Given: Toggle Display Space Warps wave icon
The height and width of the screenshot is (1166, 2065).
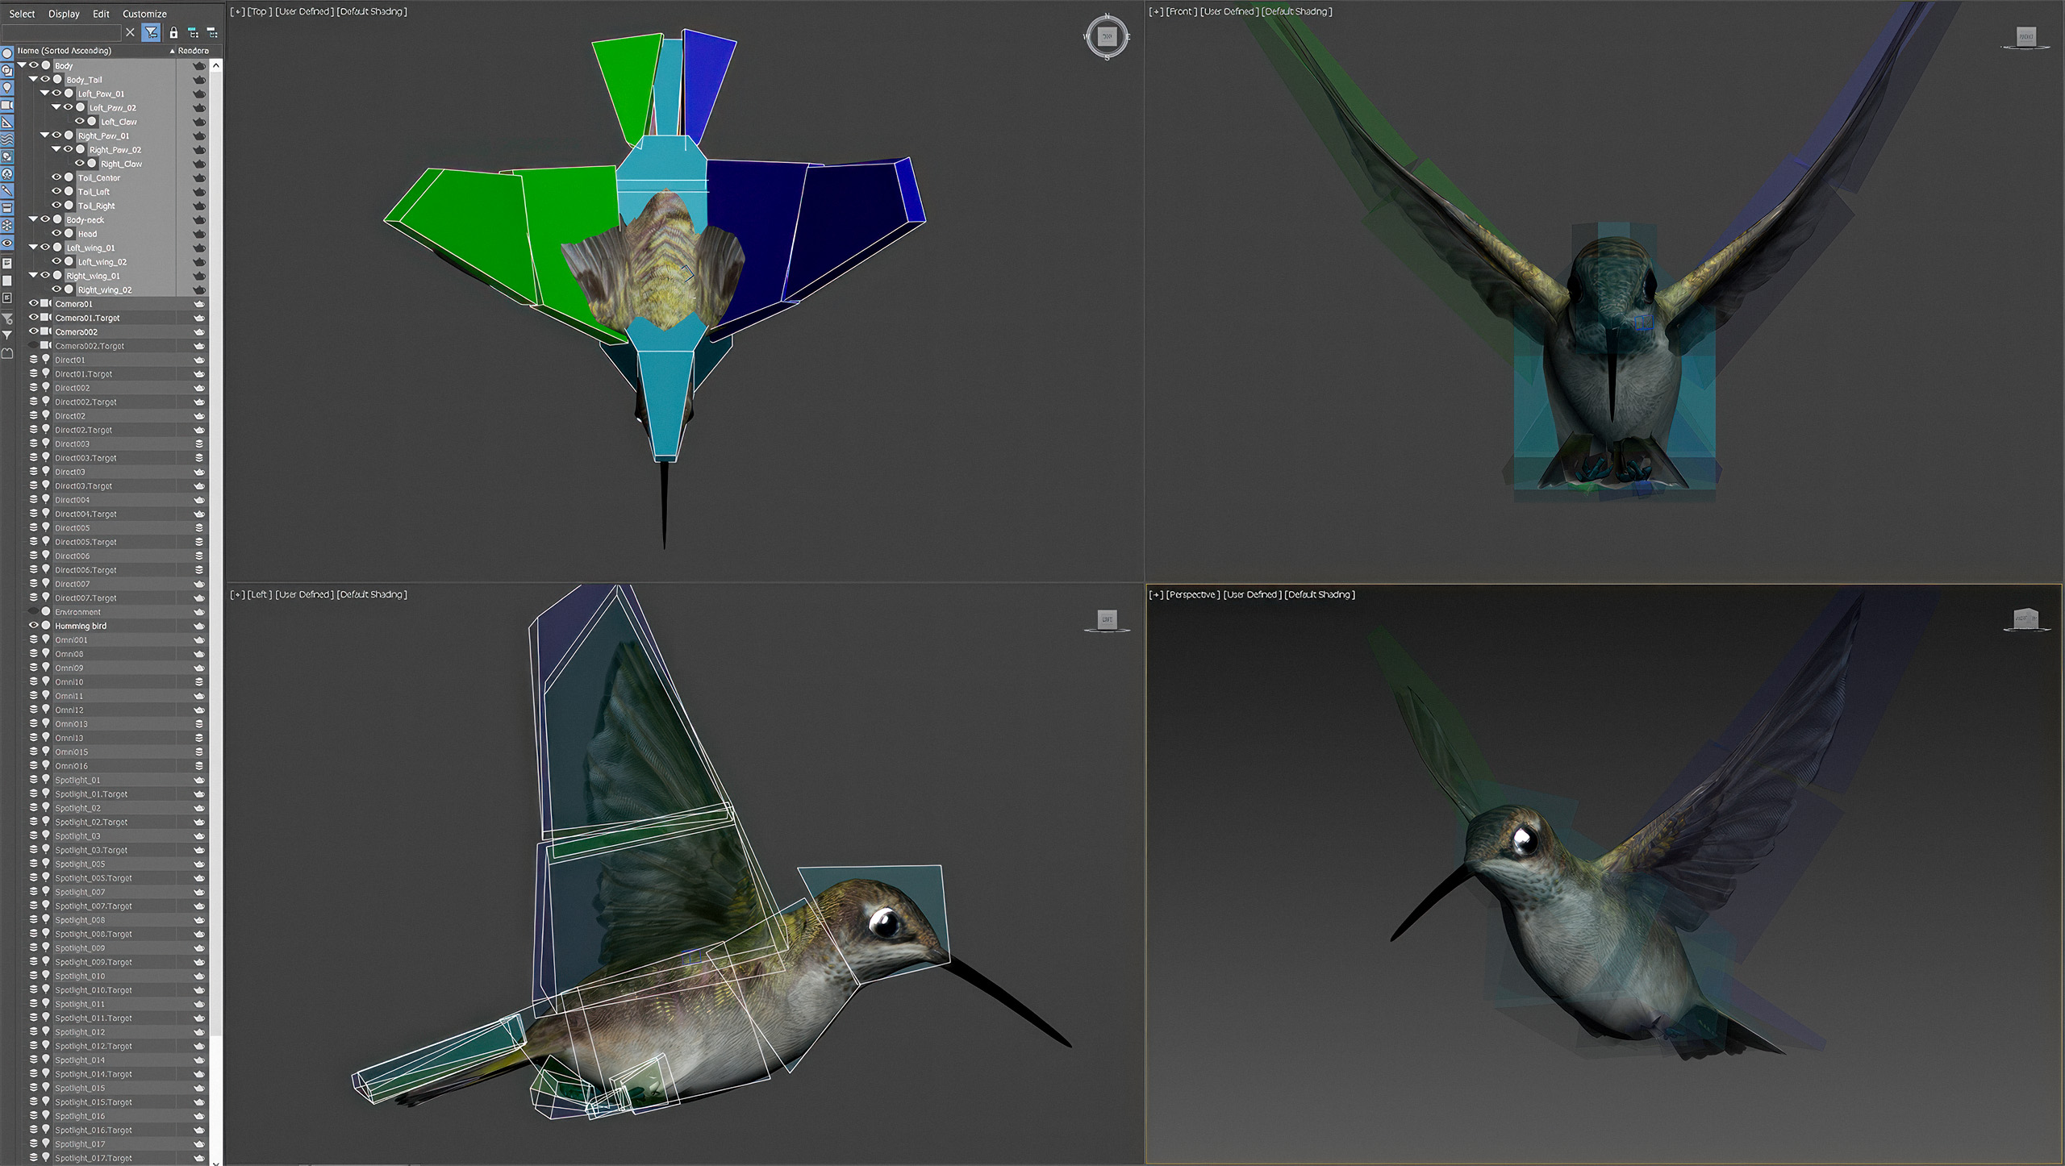Looking at the screenshot, I should (7, 140).
